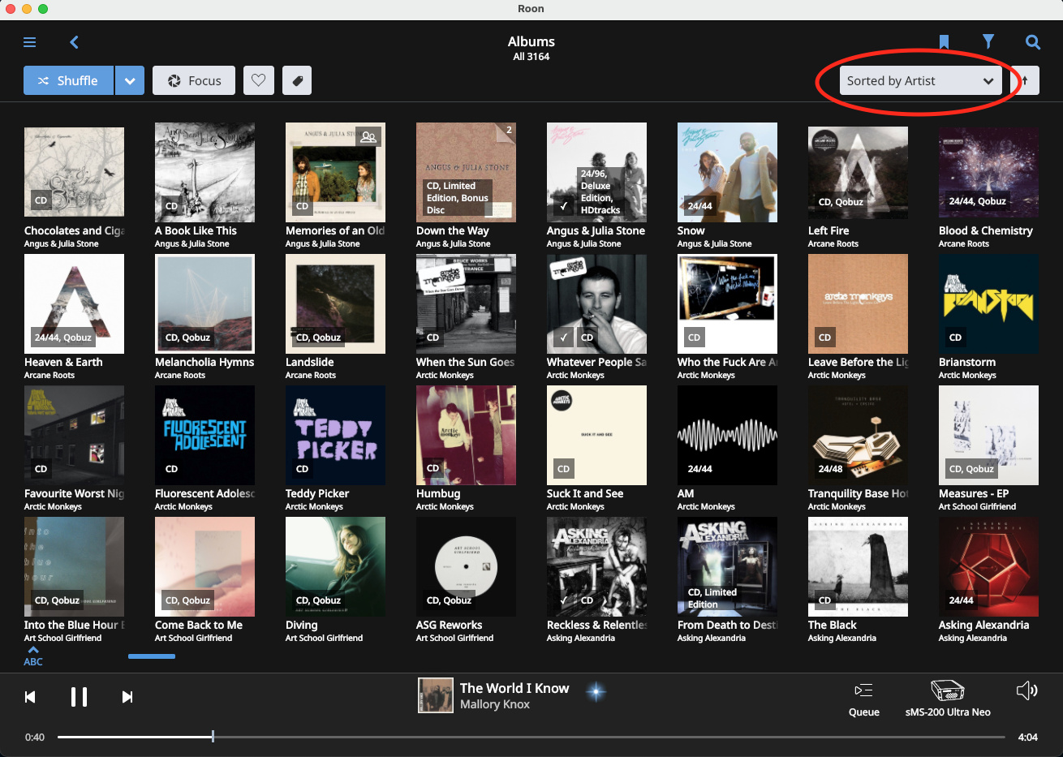The width and height of the screenshot is (1063, 757).
Task: Toggle the heart favorites filter
Action: tap(259, 80)
